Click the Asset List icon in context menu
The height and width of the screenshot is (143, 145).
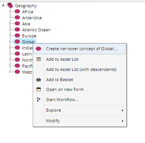[39, 59]
